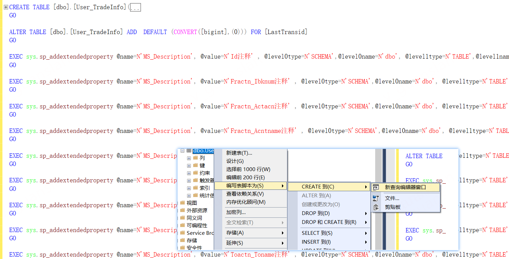The image size is (509, 259).
Task: Click the 视图 folder icon
Action: click(x=182, y=203)
